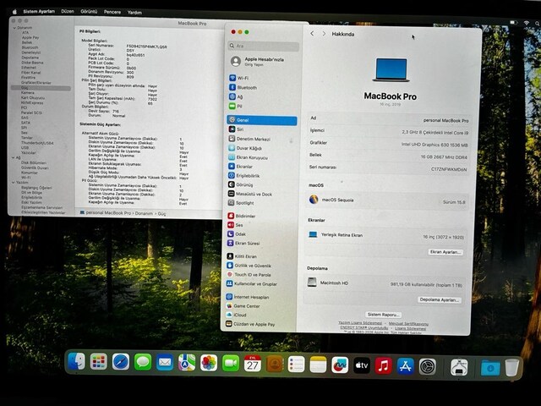Click the Ara search field
Image resolution: width=541 pixels, height=406 pixels.
coord(263,46)
